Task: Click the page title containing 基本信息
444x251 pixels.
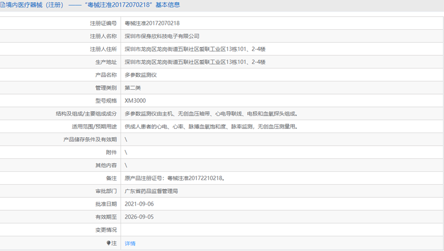Action: tap(94, 5)
